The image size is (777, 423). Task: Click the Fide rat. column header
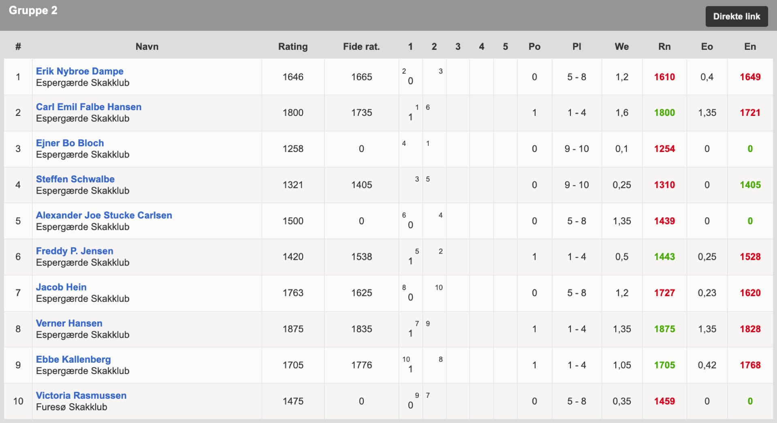361,47
